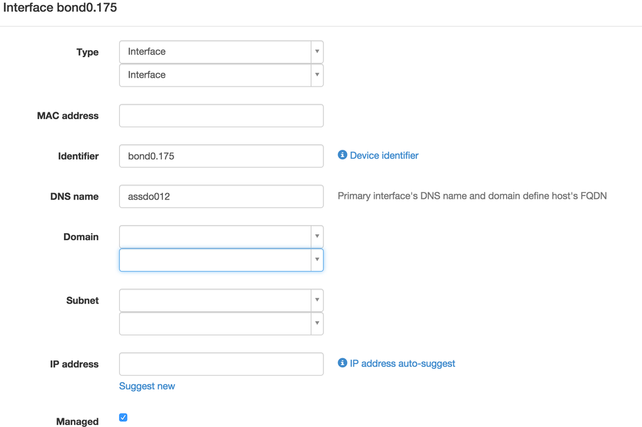Click the MAC address field label
The image size is (642, 427).
pos(68,116)
